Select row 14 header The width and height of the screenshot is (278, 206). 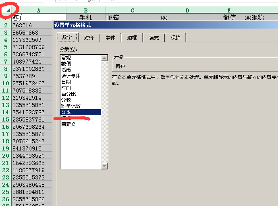[6, 112]
